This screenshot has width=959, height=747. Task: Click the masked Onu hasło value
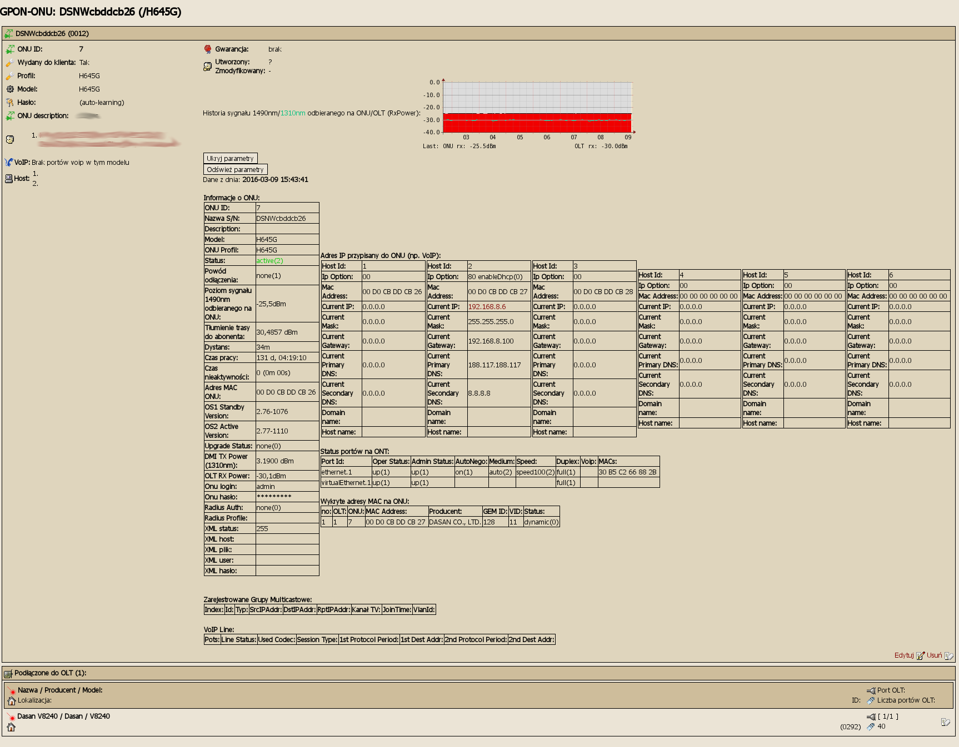click(x=274, y=497)
